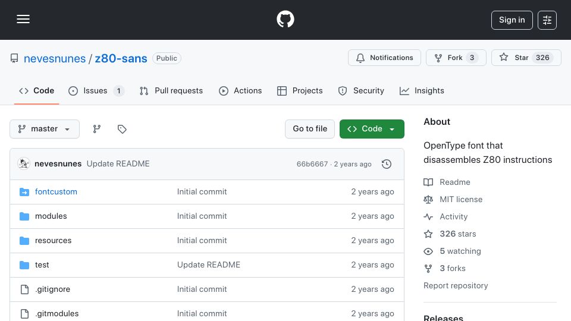Screen dimensions: 571x321
Task: Click the modules folder icon
Action: click(x=24, y=216)
